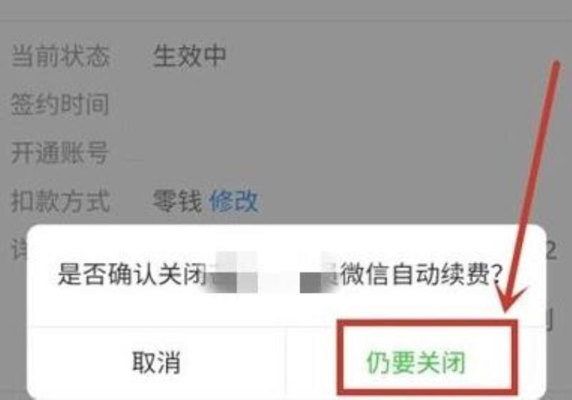Click the 微信自动续费? text in dialog
572x400 pixels.
coord(422,274)
